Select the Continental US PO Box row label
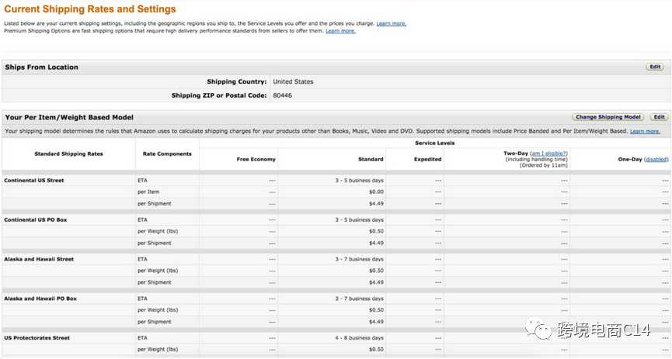The image size is (672, 359). click(36, 220)
